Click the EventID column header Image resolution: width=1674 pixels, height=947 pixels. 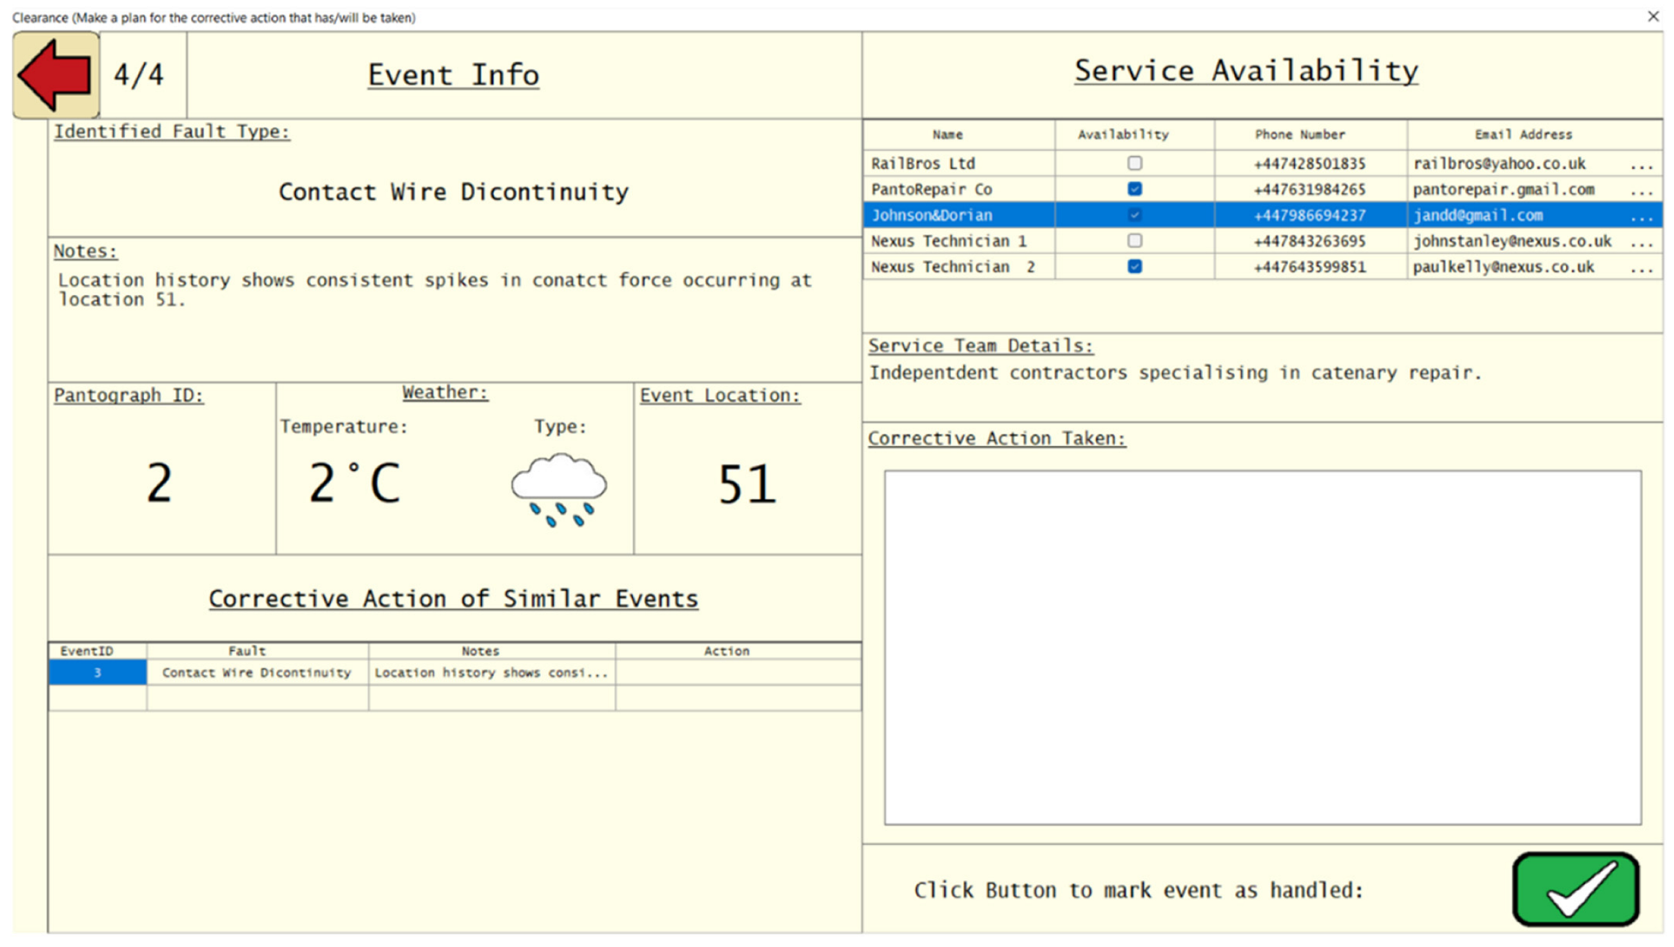tap(87, 651)
